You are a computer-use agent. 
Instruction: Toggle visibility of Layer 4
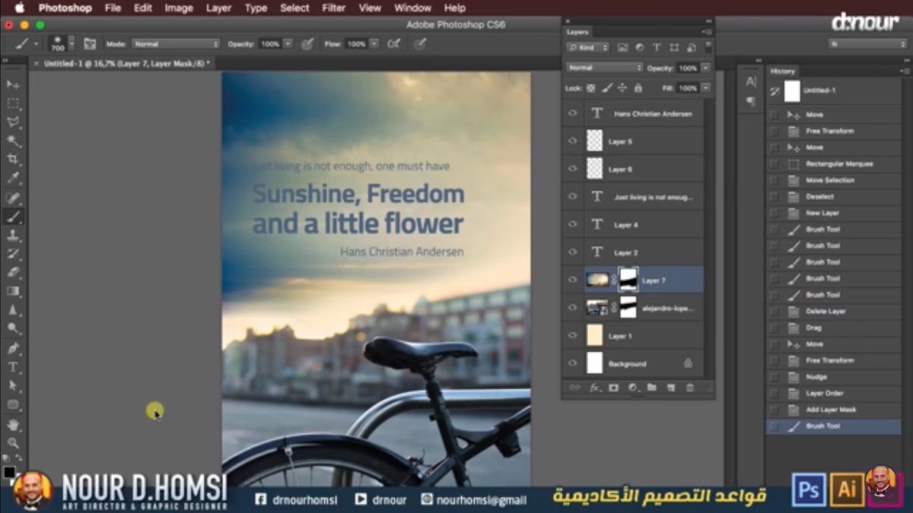572,224
